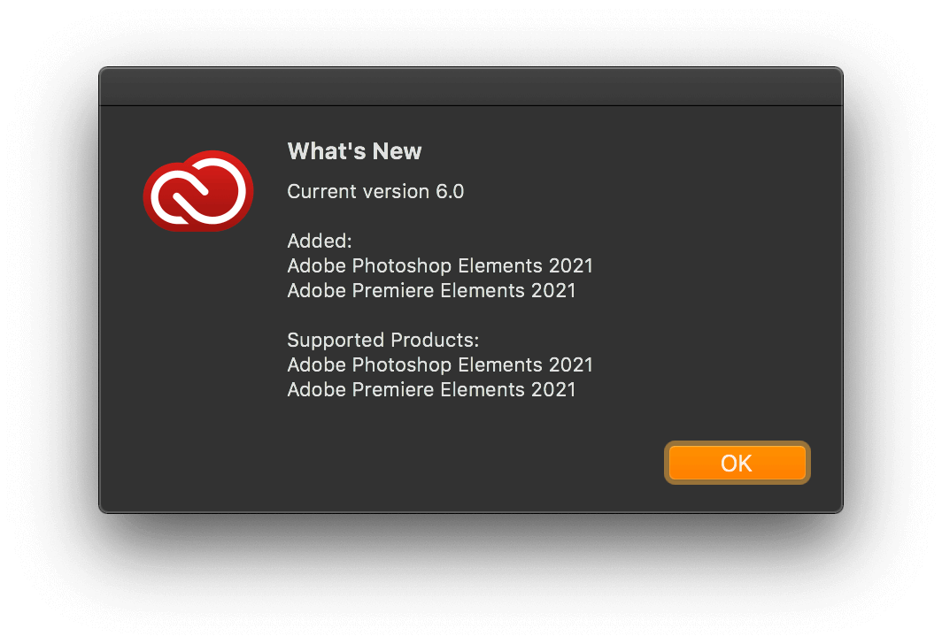Select the Current version 6.0 text
This screenshot has height=644, width=942.
coord(375,191)
